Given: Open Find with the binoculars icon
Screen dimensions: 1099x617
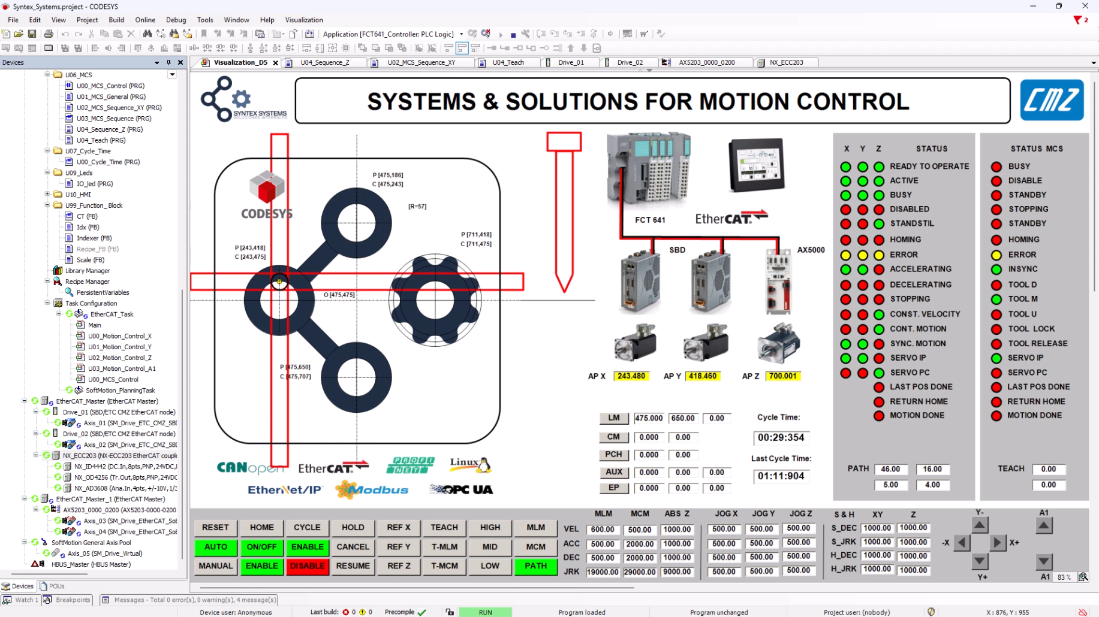Looking at the screenshot, I should pyautogui.click(x=147, y=34).
